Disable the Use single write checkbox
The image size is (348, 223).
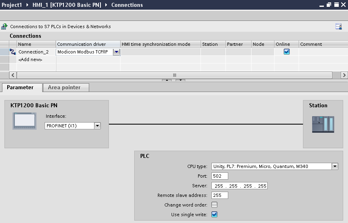[214, 215]
